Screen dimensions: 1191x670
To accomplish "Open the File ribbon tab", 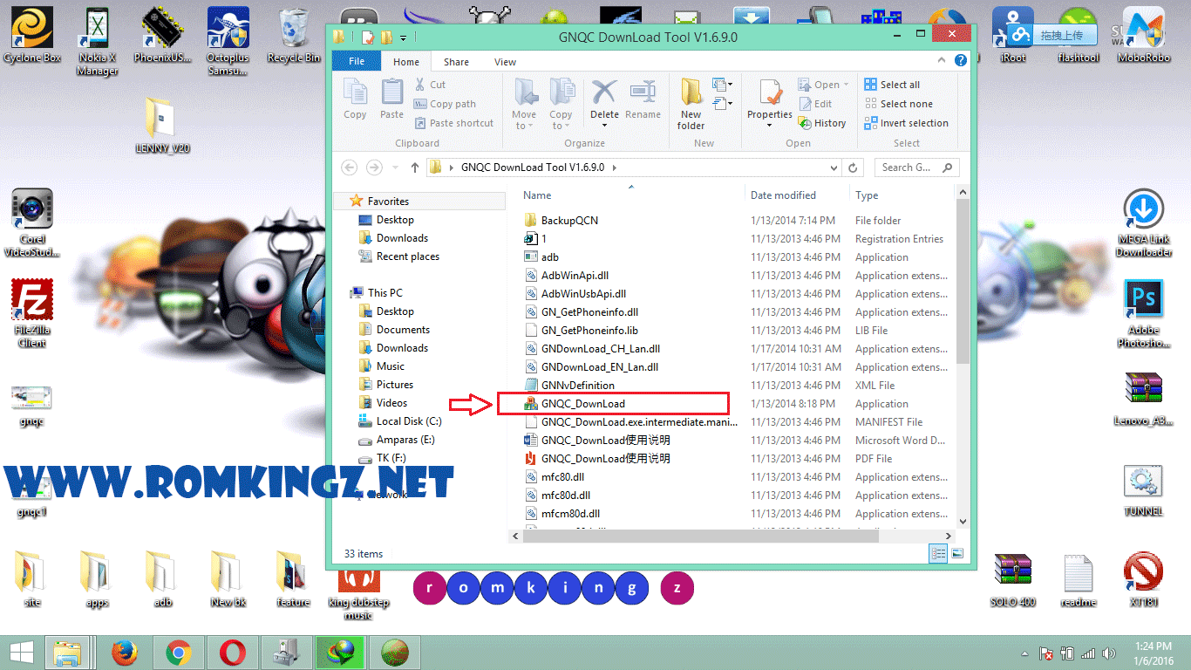I will point(357,62).
